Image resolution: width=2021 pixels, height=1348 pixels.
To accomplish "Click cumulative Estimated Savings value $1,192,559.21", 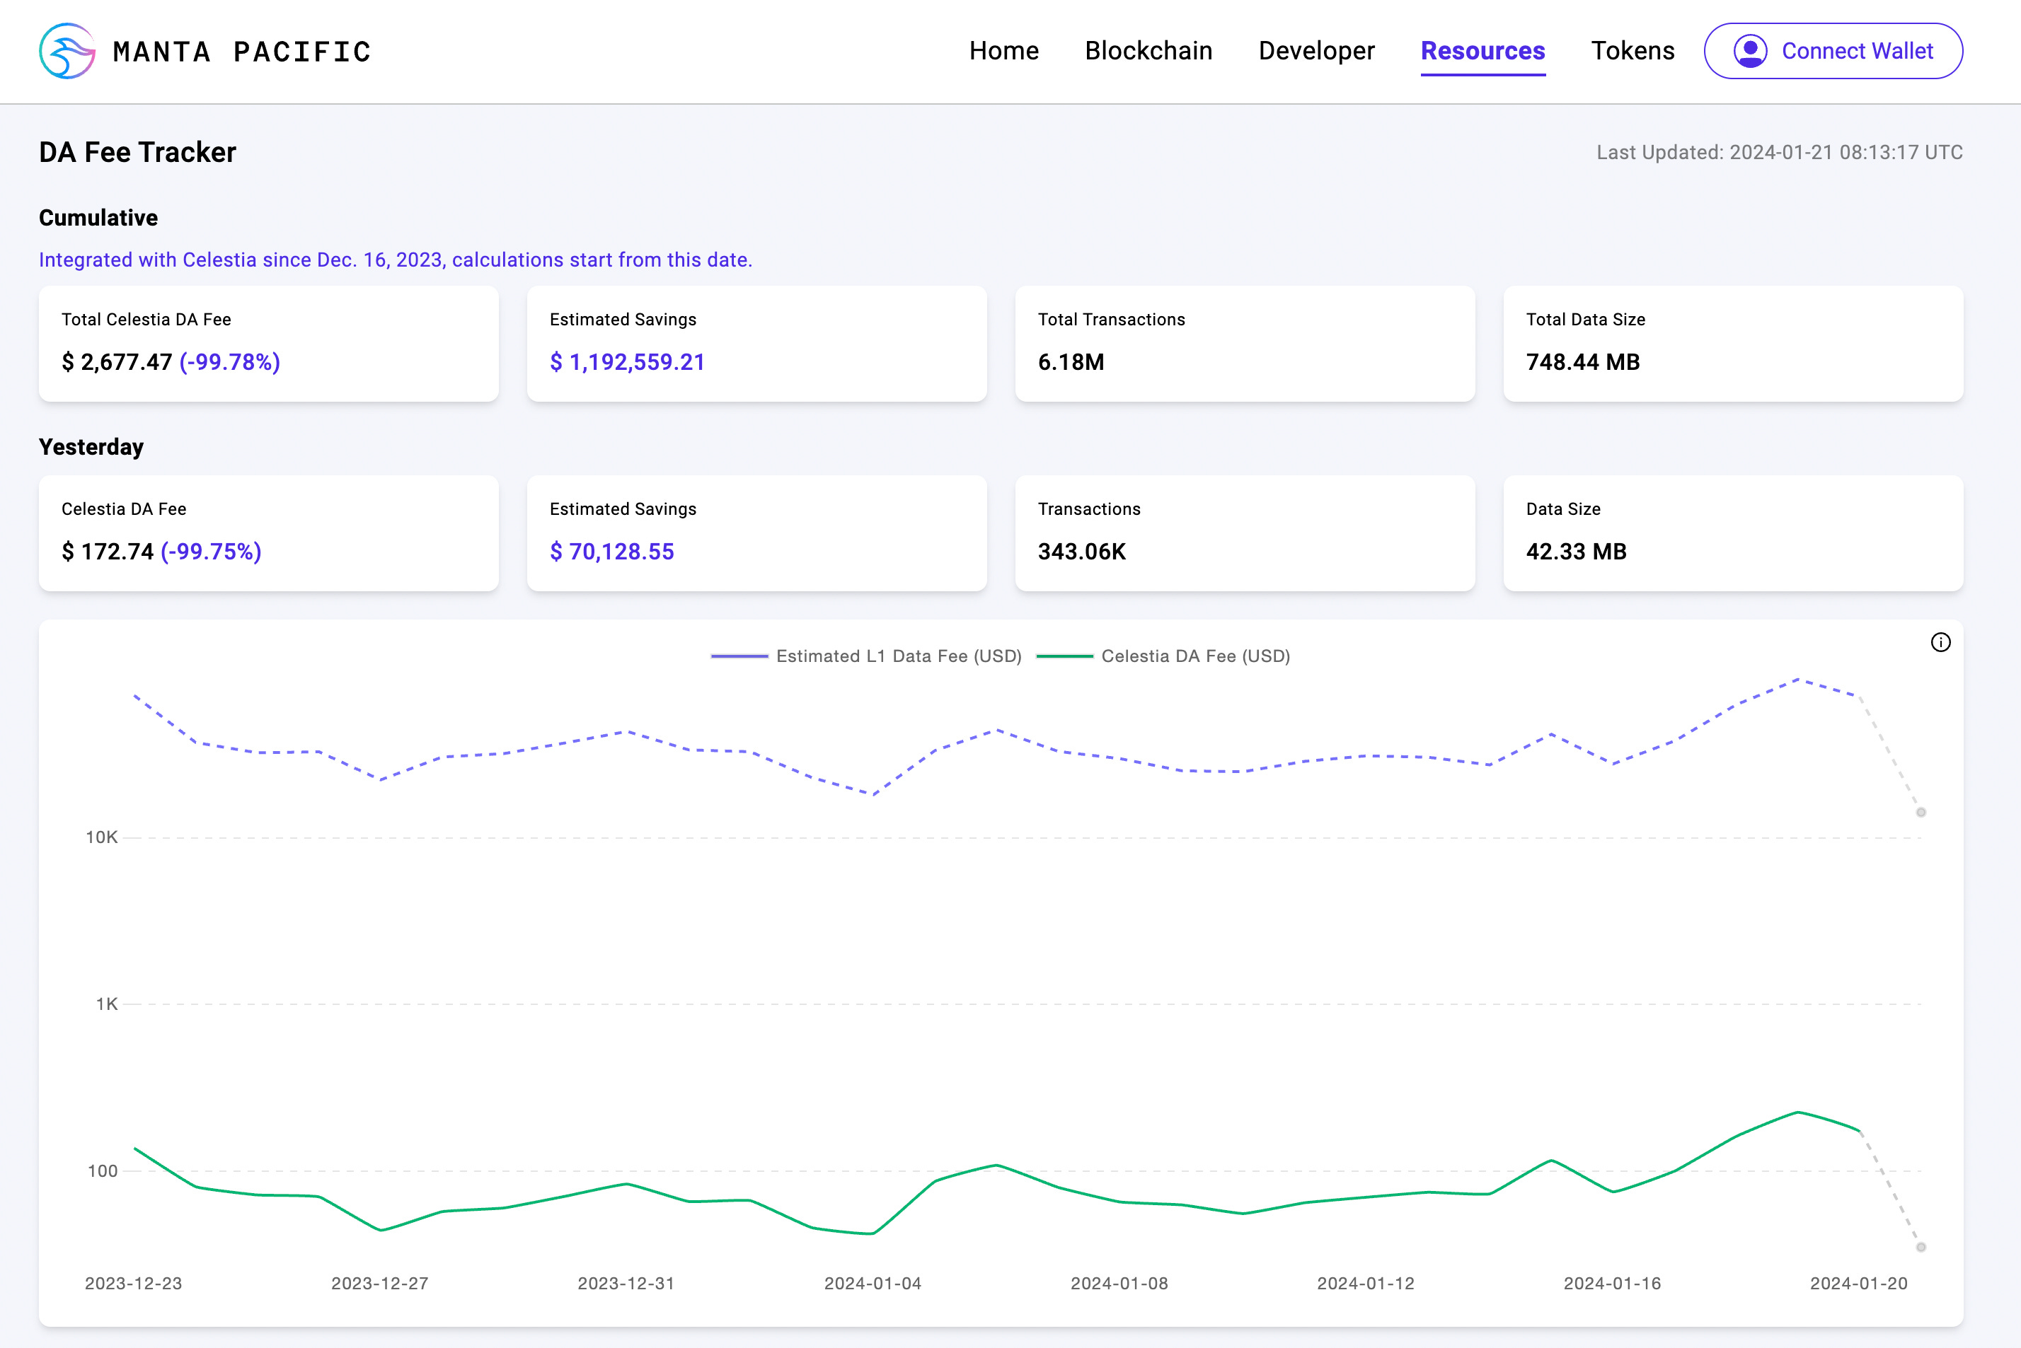I will (627, 362).
